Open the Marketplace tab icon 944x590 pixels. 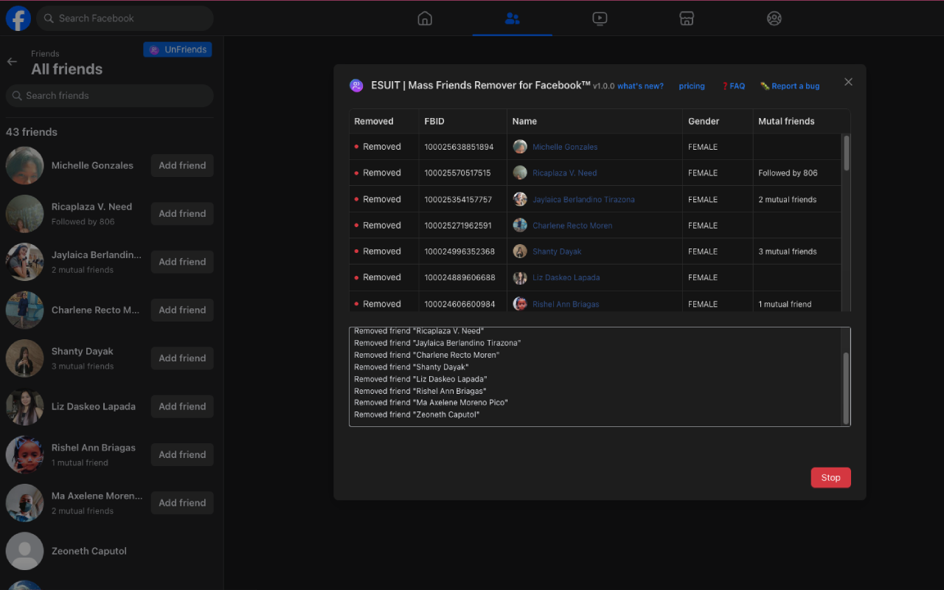[x=687, y=18]
